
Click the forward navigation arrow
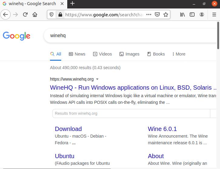point(15,14)
